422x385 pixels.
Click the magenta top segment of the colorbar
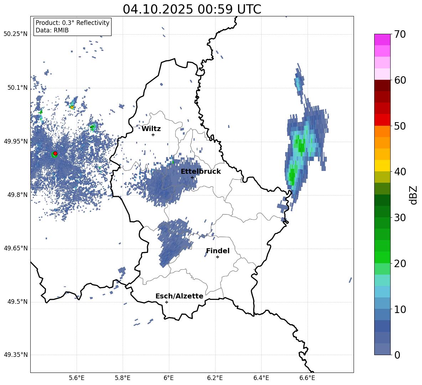click(382, 40)
